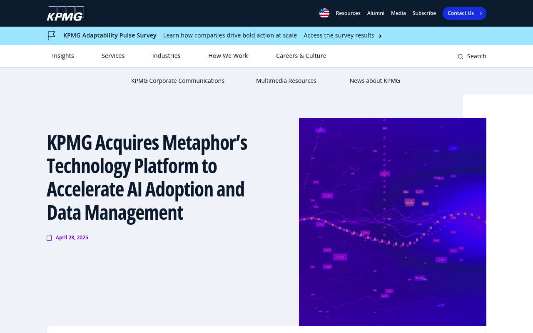The width and height of the screenshot is (533, 333).
Task: Click the purple data visualization hero image
Action: tap(393, 222)
